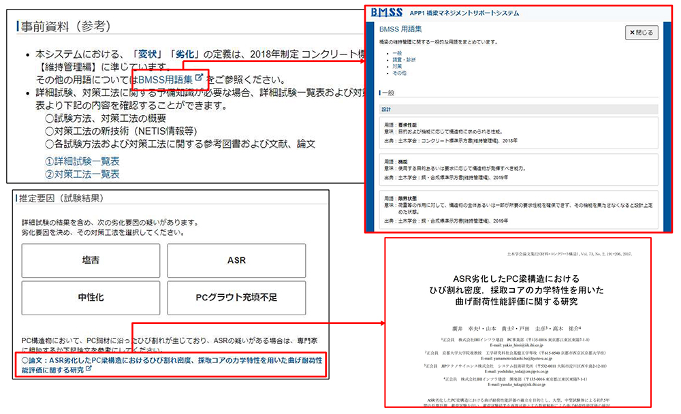The image size is (681, 414).
Task: Click the 限界状態 glossary term card
Action: coord(518,210)
